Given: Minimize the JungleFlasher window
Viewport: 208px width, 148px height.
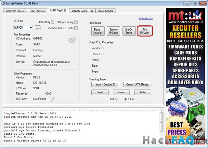Looking at the screenshot, I should 187,4.
